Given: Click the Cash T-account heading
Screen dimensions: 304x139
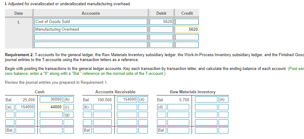Looking at the screenshot, I should (39, 92).
